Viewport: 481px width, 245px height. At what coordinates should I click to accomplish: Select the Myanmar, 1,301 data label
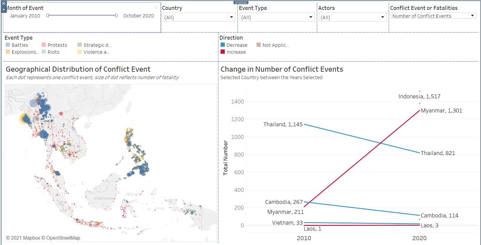click(441, 111)
